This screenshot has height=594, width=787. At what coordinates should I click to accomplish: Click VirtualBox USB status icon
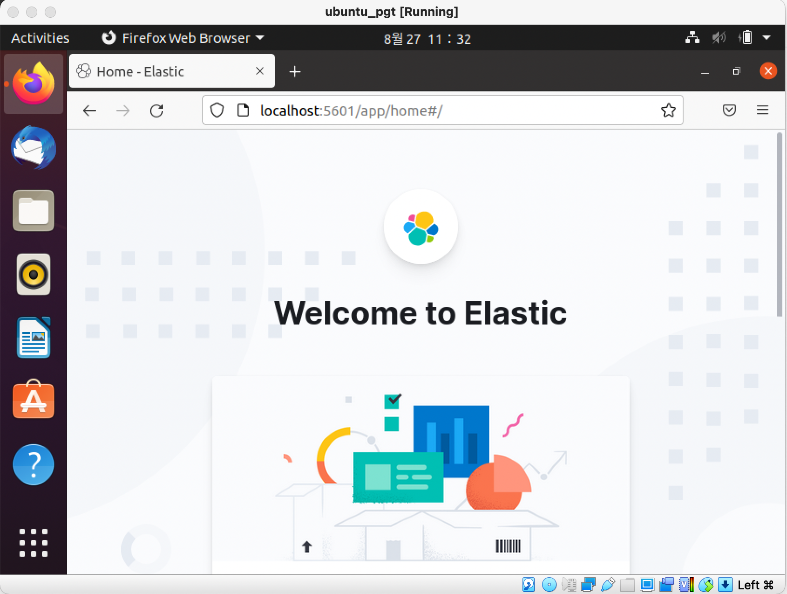(x=608, y=584)
